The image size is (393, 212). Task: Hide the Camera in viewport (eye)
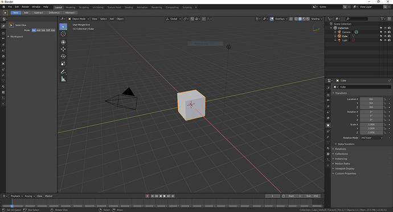click(385, 32)
